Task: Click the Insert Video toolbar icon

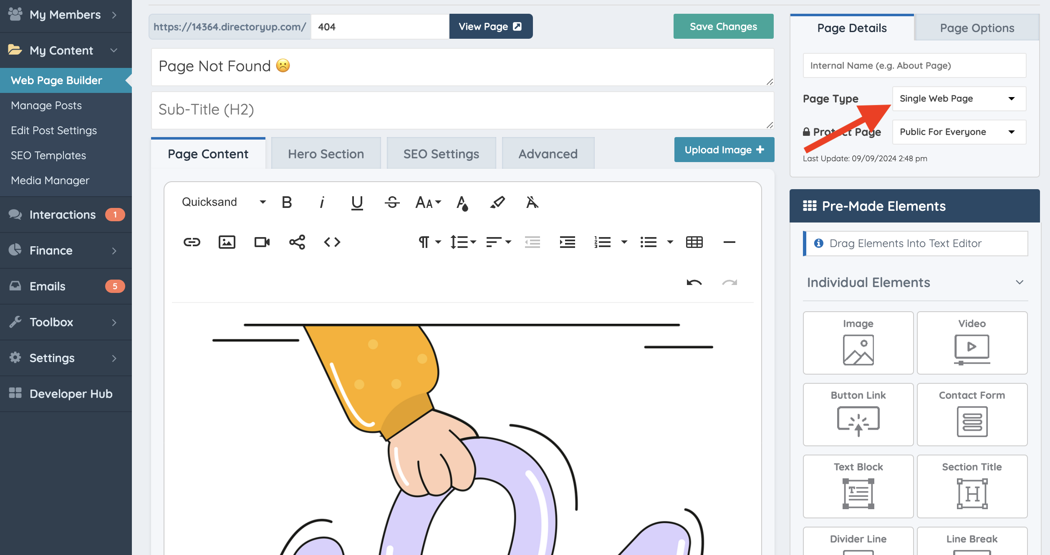Action: tap(262, 242)
